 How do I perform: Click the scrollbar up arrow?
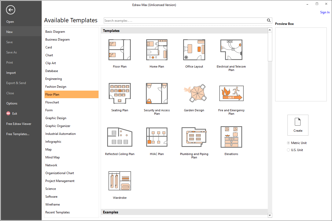coord(270,30)
